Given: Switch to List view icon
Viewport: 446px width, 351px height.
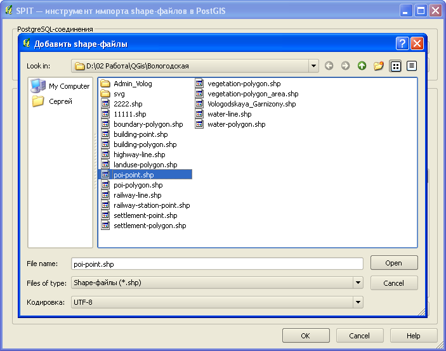Looking at the screenshot, I should coord(396,66).
